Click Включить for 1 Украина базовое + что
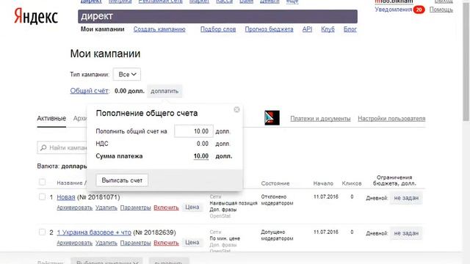 tap(166, 243)
